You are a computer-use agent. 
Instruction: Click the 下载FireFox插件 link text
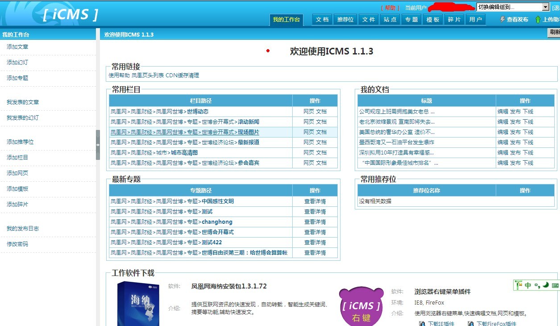tap(496, 324)
